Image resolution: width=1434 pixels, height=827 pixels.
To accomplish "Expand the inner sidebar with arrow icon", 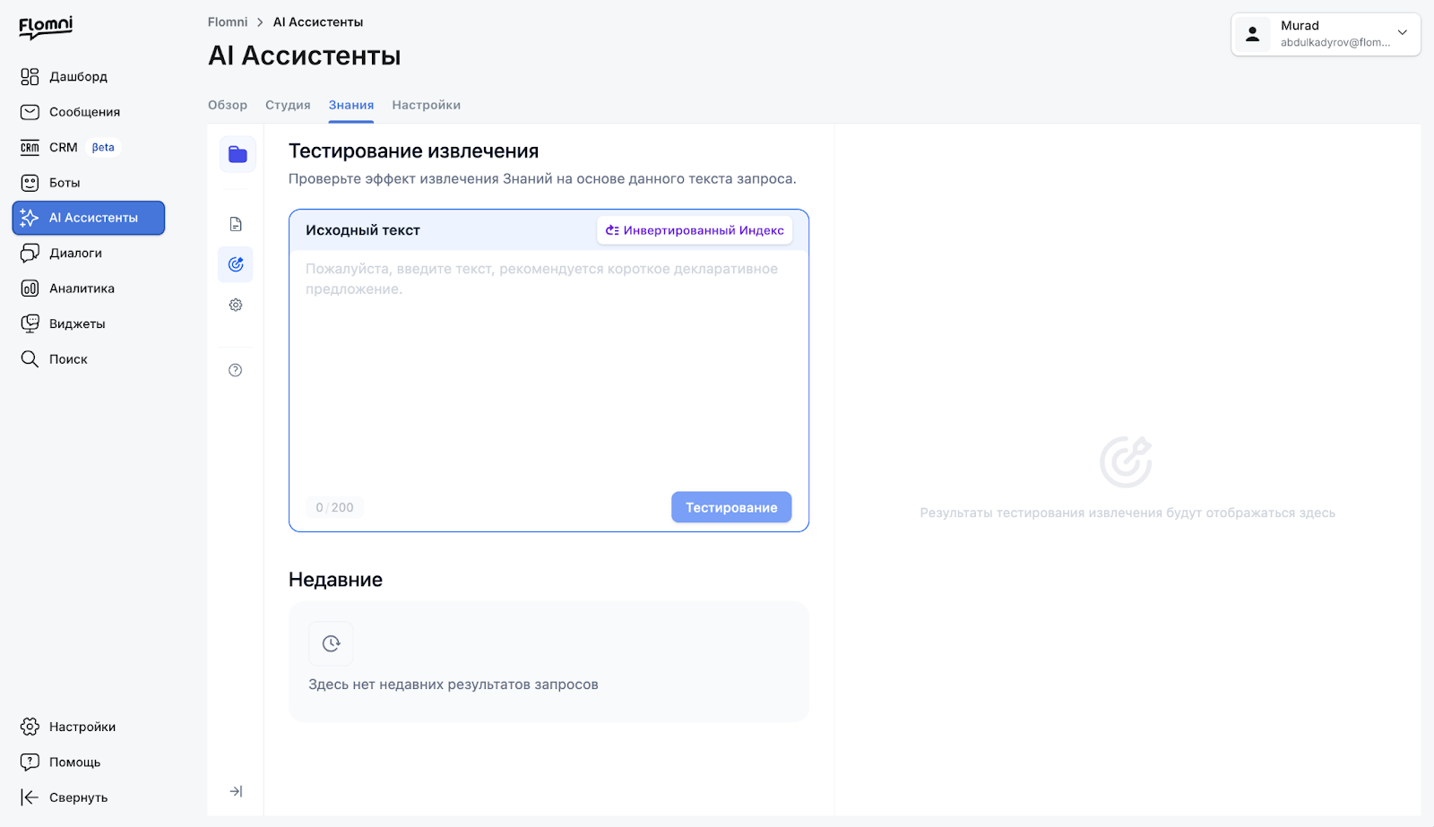I will point(236,791).
